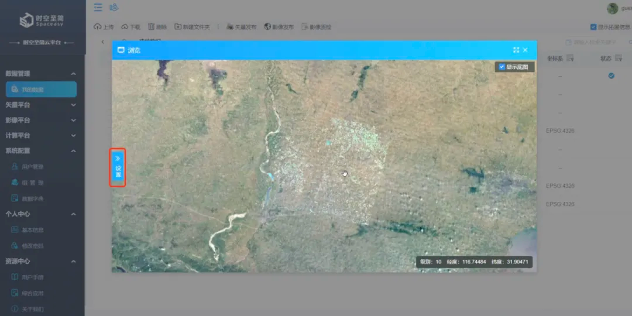
Task: Expand the 设置 settings side tab
Action: tap(118, 167)
